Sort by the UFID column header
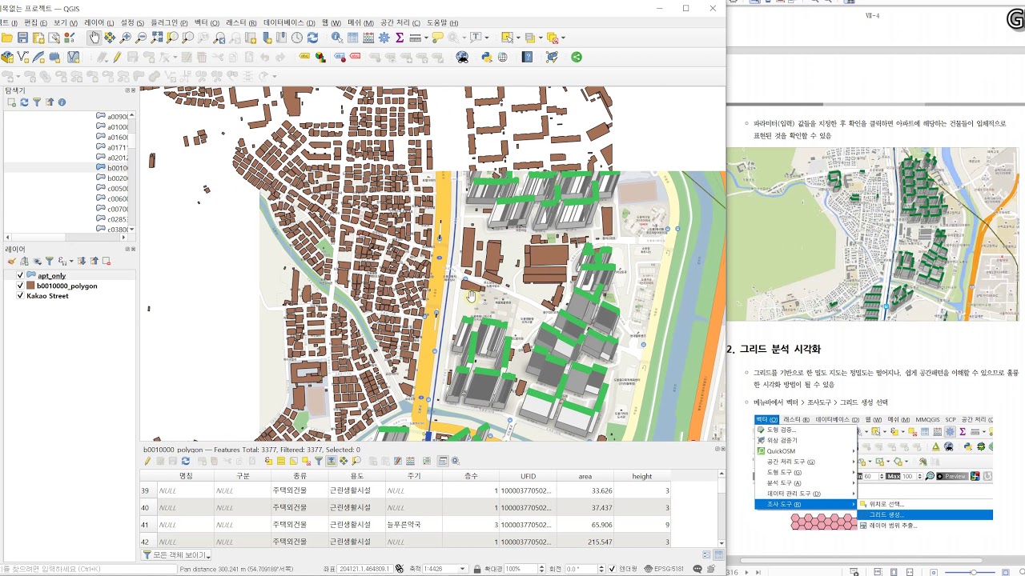Screen dimensions: 1025x576 tap(528, 476)
